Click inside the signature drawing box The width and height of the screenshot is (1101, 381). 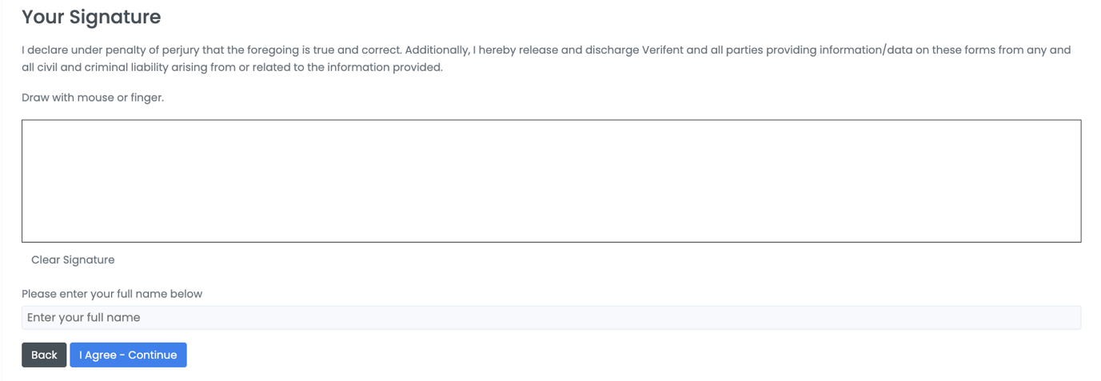click(x=551, y=181)
